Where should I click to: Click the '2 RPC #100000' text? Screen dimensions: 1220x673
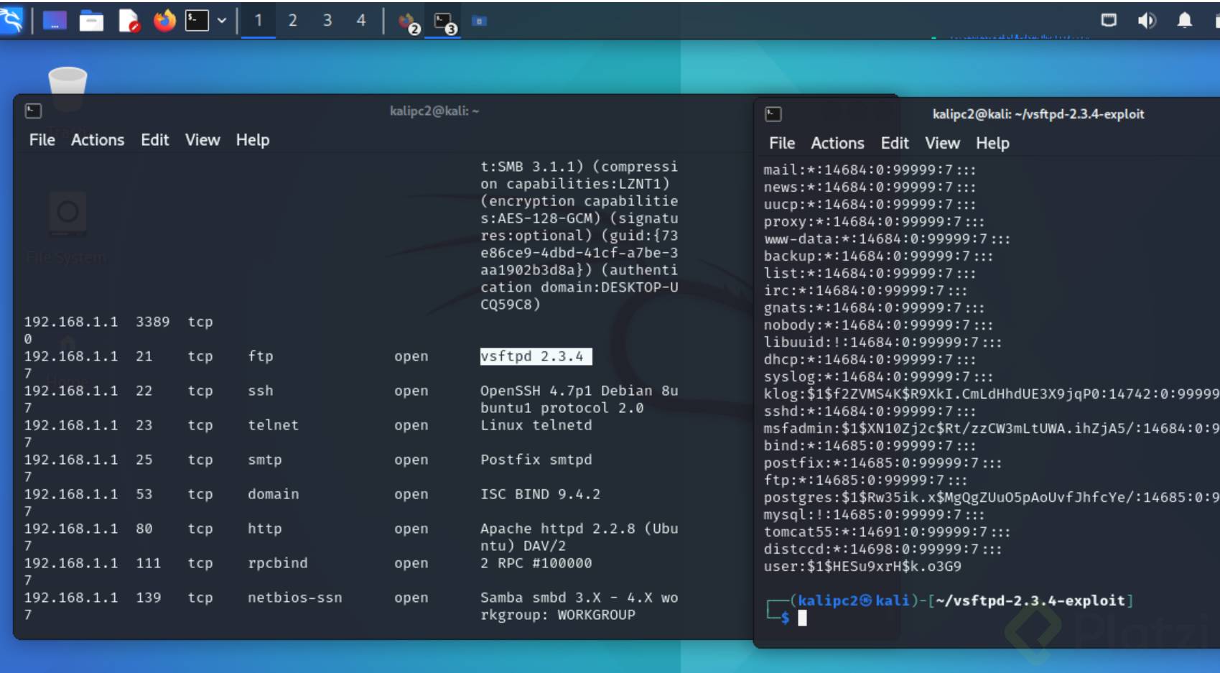coord(536,563)
